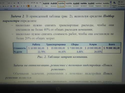The width and height of the screenshot is (125, 93).
Task: Move the styles gallery down one row
Action: pos(111,5)
